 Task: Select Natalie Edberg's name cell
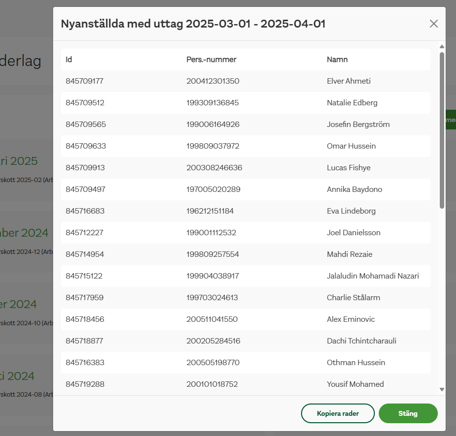click(352, 103)
